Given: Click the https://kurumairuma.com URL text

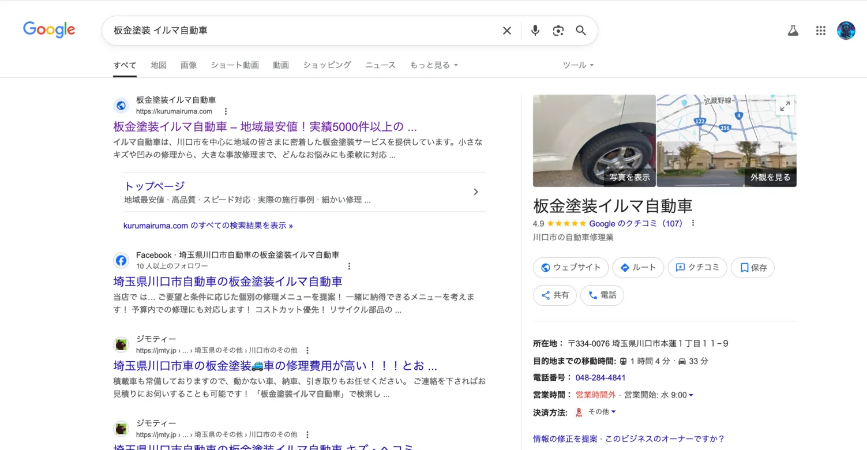Looking at the screenshot, I should point(174,111).
